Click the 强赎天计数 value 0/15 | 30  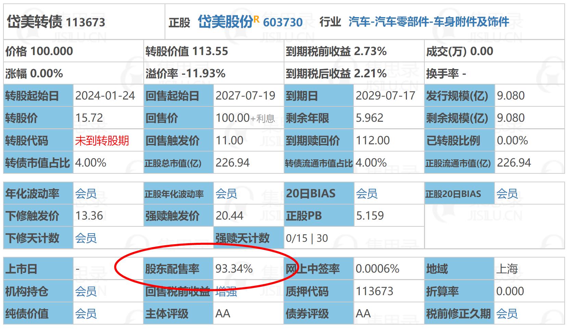click(307, 237)
